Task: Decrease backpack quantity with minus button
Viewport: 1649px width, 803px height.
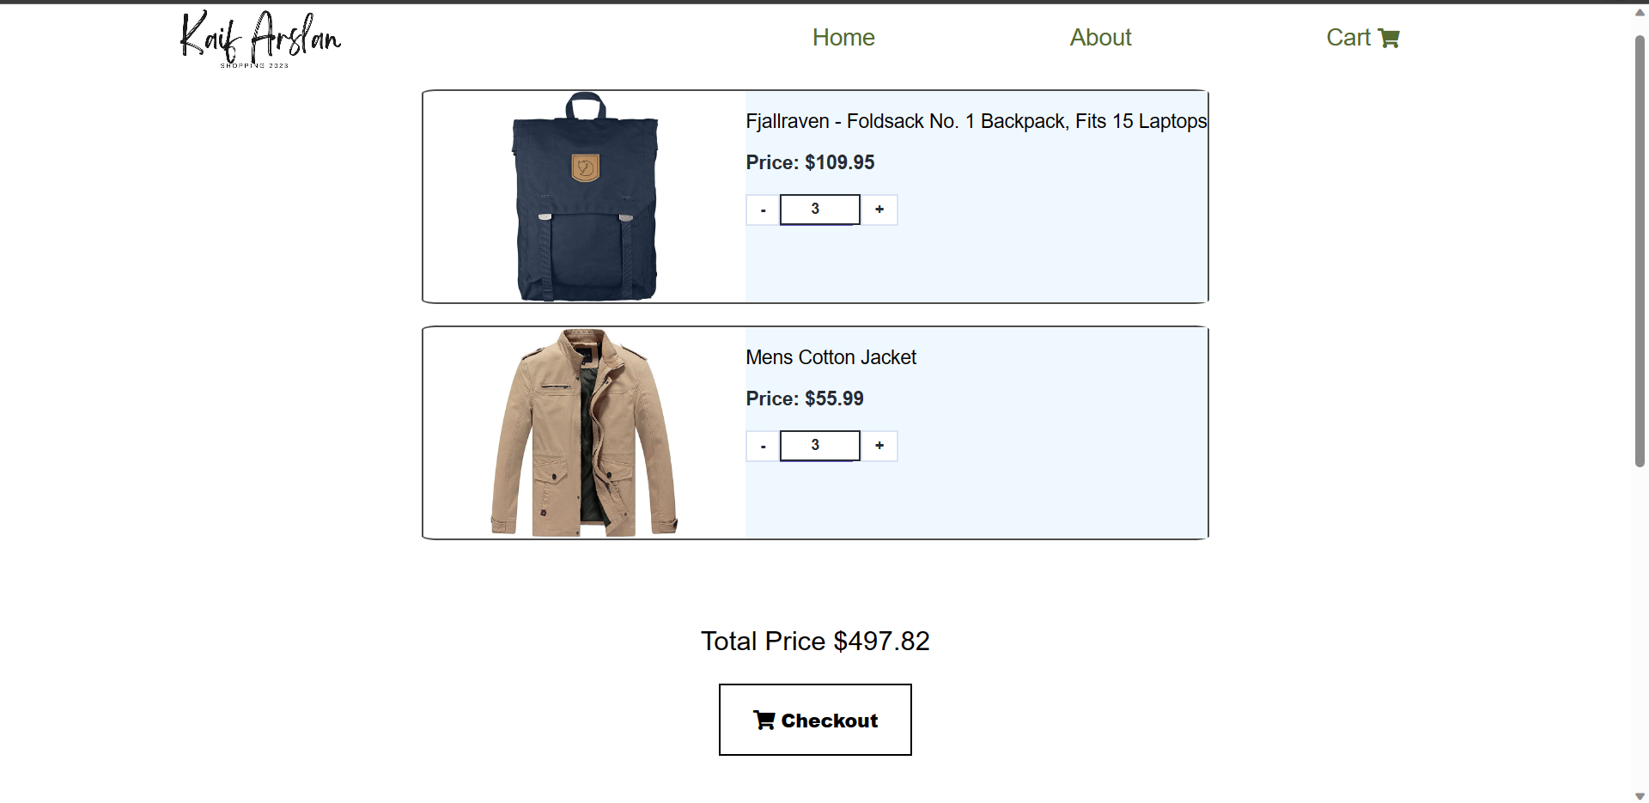Action: click(x=761, y=209)
